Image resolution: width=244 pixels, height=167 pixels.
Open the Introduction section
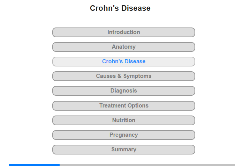tap(124, 32)
